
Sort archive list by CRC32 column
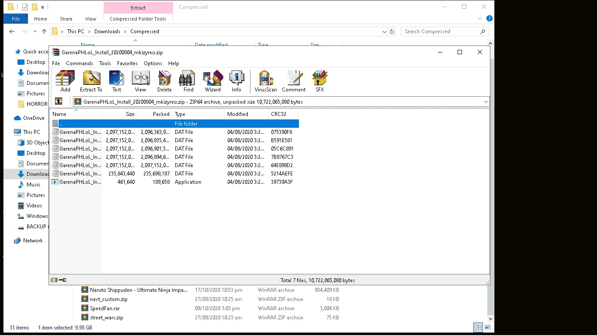pyautogui.click(x=283, y=114)
